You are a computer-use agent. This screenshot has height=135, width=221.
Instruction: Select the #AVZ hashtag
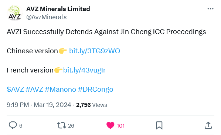[x=34, y=89]
